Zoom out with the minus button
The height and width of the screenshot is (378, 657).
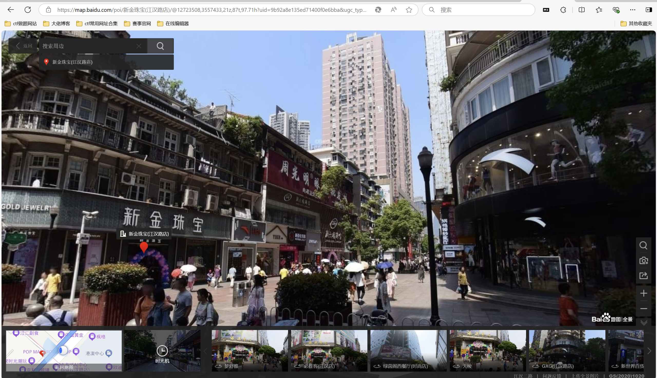pyautogui.click(x=643, y=309)
